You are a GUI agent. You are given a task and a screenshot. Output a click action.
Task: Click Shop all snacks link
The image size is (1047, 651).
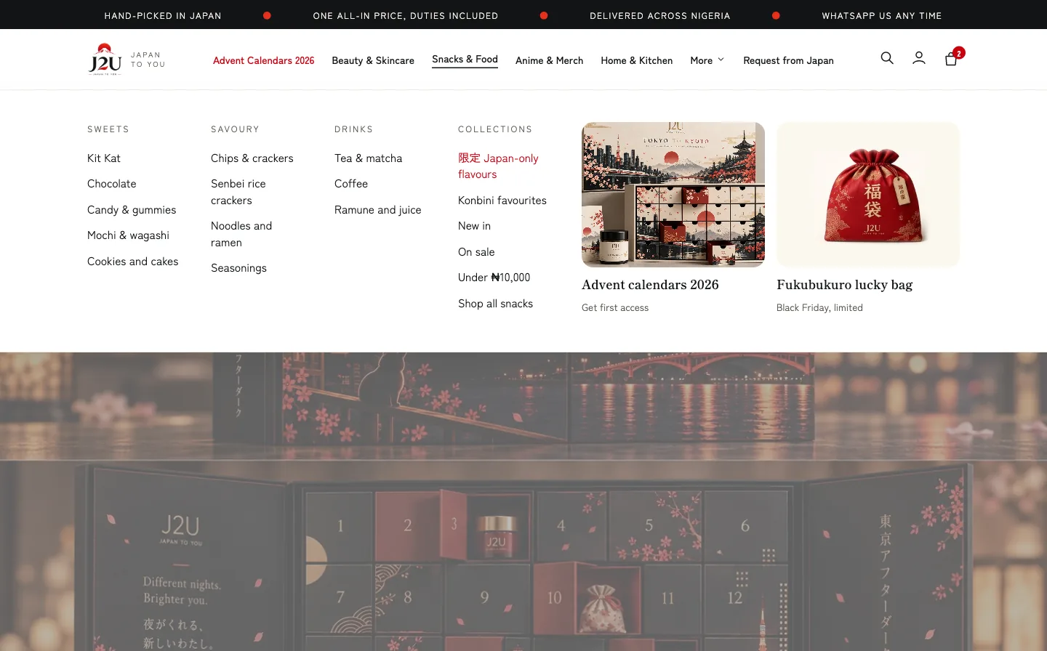pyautogui.click(x=495, y=304)
